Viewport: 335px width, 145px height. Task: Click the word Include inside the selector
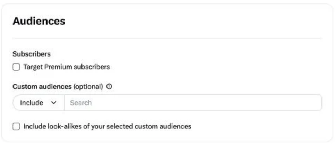tap(32, 103)
